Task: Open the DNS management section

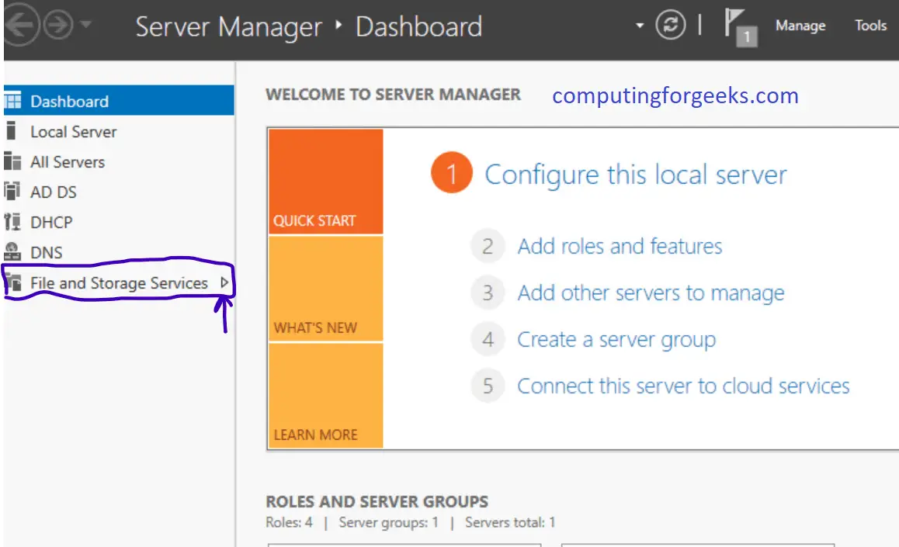Action: pos(47,252)
